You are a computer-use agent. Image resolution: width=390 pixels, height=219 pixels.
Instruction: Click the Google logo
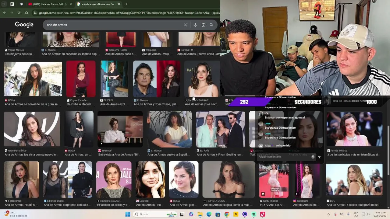tap(24, 25)
